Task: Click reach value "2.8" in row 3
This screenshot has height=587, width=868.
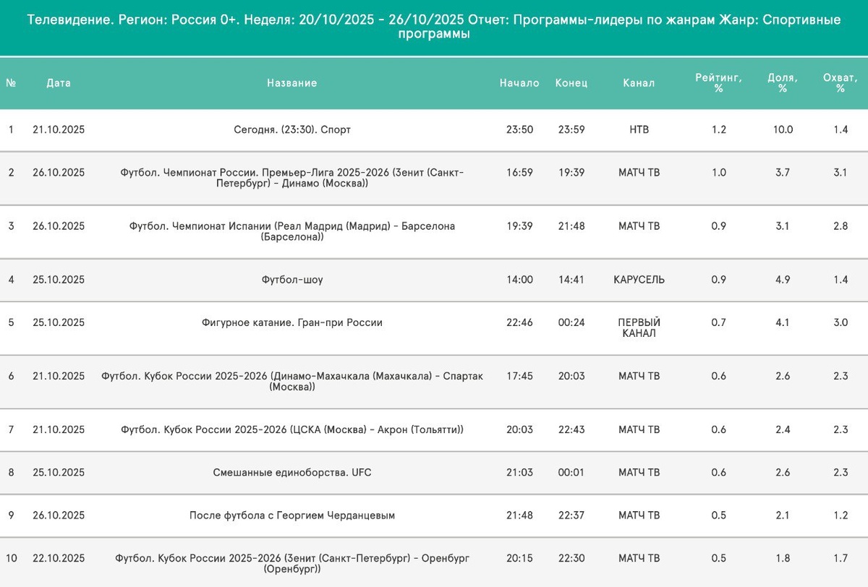Action: (841, 226)
